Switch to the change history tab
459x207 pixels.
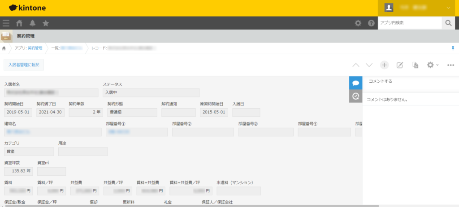tap(355, 96)
